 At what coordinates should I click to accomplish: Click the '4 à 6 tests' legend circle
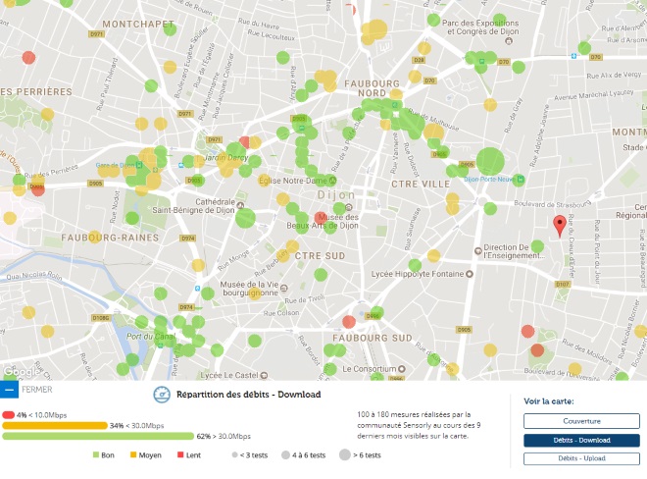pos(285,455)
